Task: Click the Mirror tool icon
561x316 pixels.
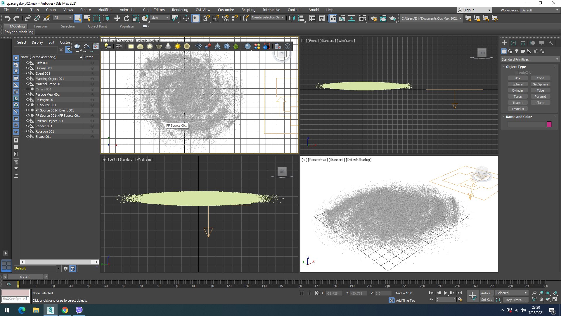Action: pyautogui.click(x=292, y=18)
